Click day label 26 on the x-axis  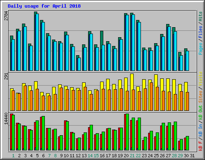coord(162,156)
